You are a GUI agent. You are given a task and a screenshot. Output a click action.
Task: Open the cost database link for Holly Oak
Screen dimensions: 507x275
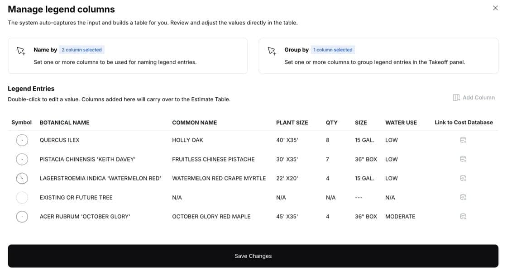[x=463, y=140]
